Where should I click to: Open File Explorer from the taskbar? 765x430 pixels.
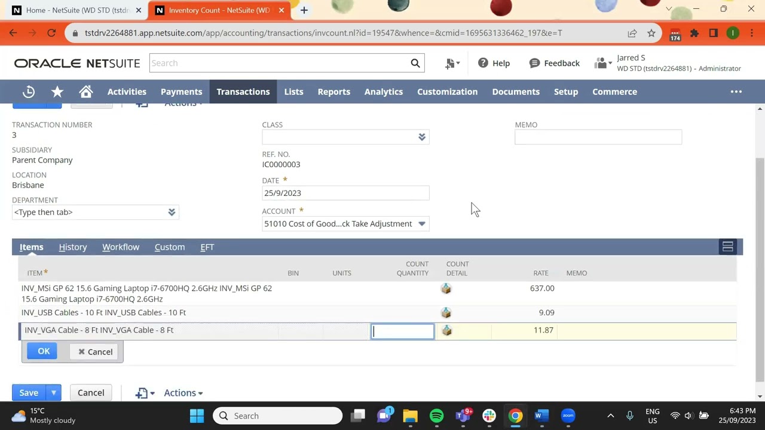pos(410,416)
